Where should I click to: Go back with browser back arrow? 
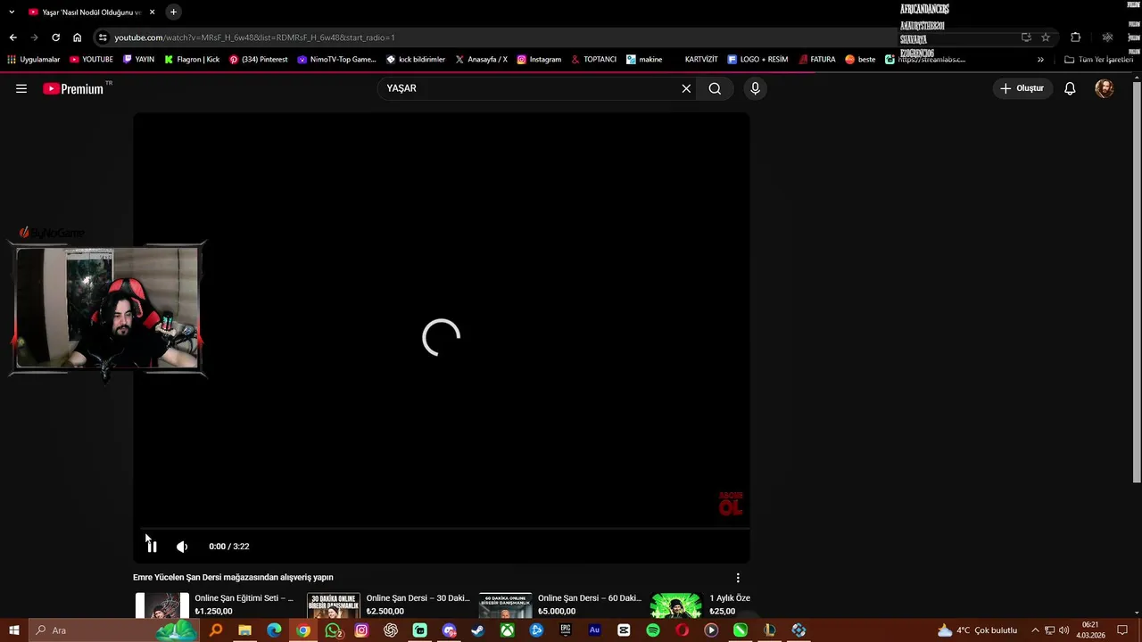(12, 37)
